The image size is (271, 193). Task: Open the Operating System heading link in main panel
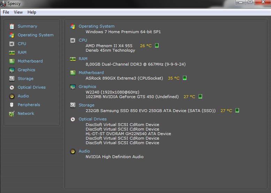pos(96,26)
